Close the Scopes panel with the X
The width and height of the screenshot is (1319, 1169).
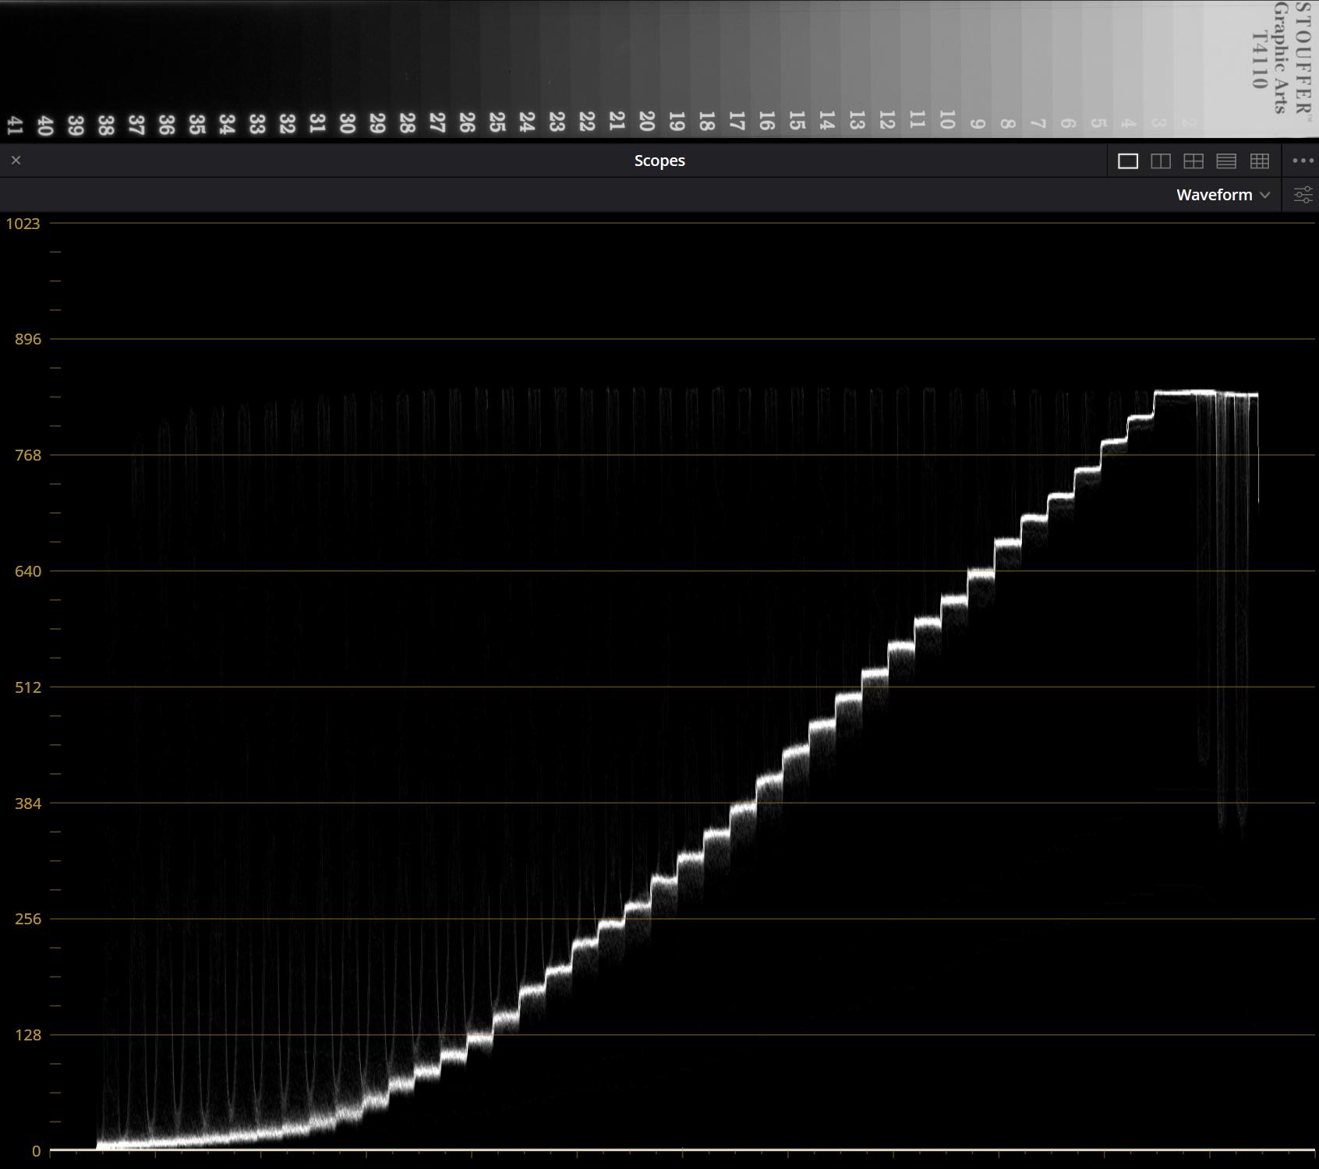[x=16, y=161]
